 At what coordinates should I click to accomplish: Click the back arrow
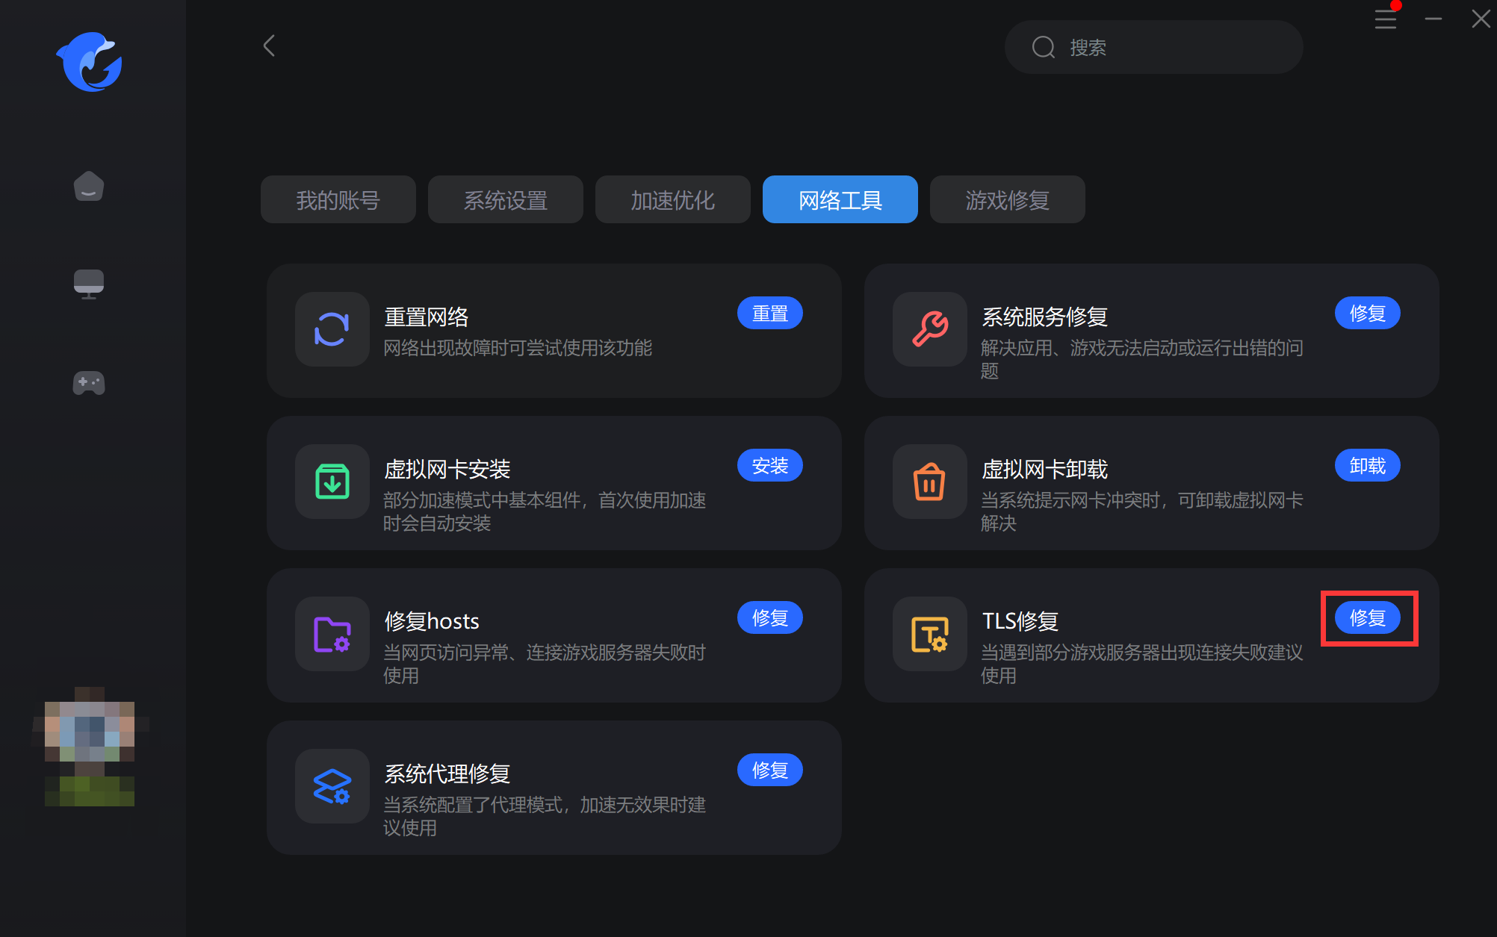[269, 46]
